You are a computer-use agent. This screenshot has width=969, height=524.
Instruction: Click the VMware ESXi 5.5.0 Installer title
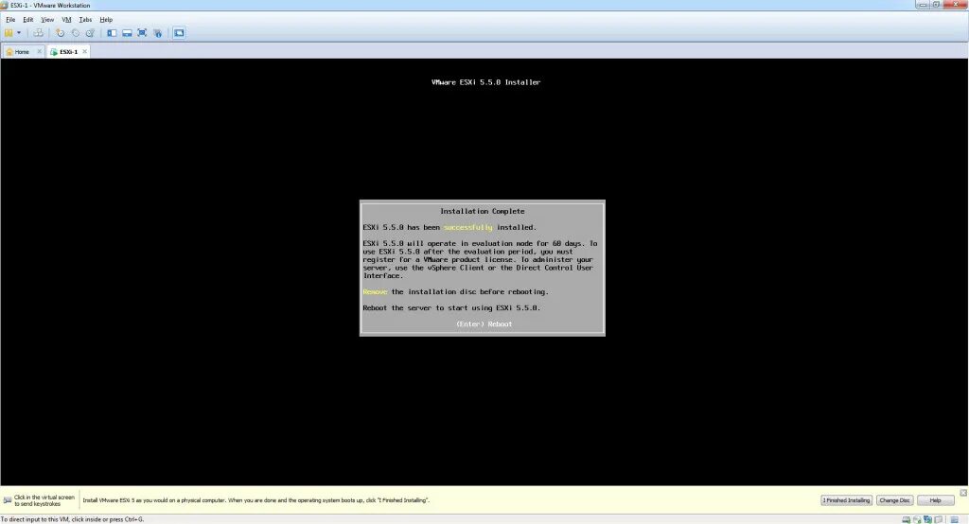click(x=485, y=82)
